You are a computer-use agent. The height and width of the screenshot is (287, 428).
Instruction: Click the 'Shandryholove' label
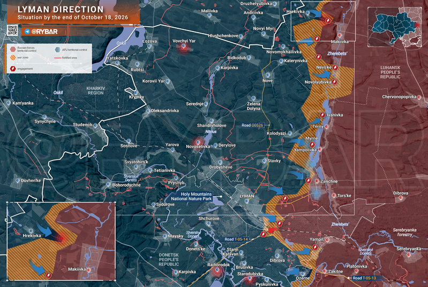[212, 126]
